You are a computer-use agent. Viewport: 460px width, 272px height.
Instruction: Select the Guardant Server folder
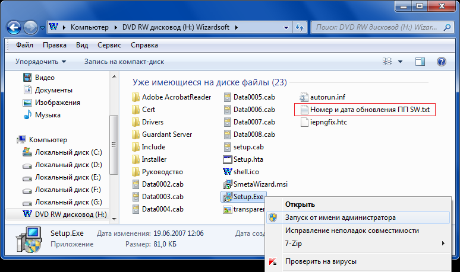(162, 135)
